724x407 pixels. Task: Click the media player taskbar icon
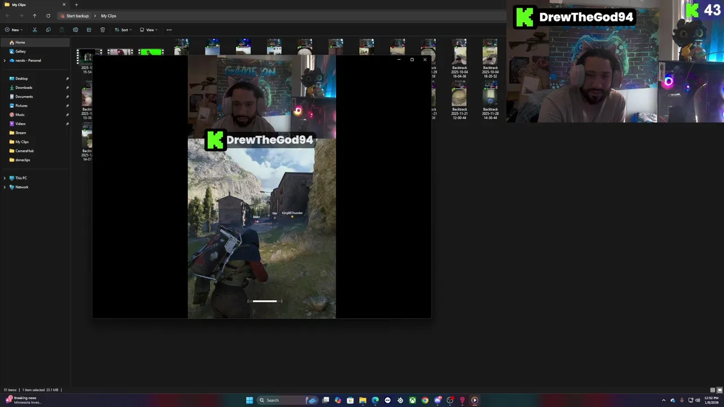(475, 400)
